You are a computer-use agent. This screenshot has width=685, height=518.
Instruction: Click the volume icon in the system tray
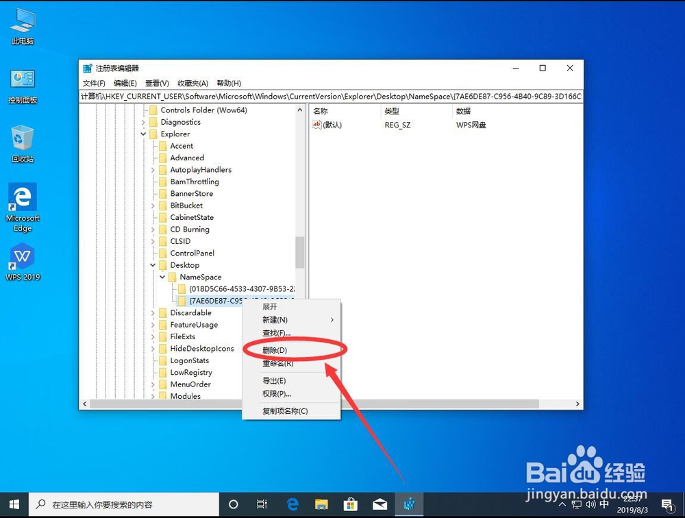(x=590, y=504)
